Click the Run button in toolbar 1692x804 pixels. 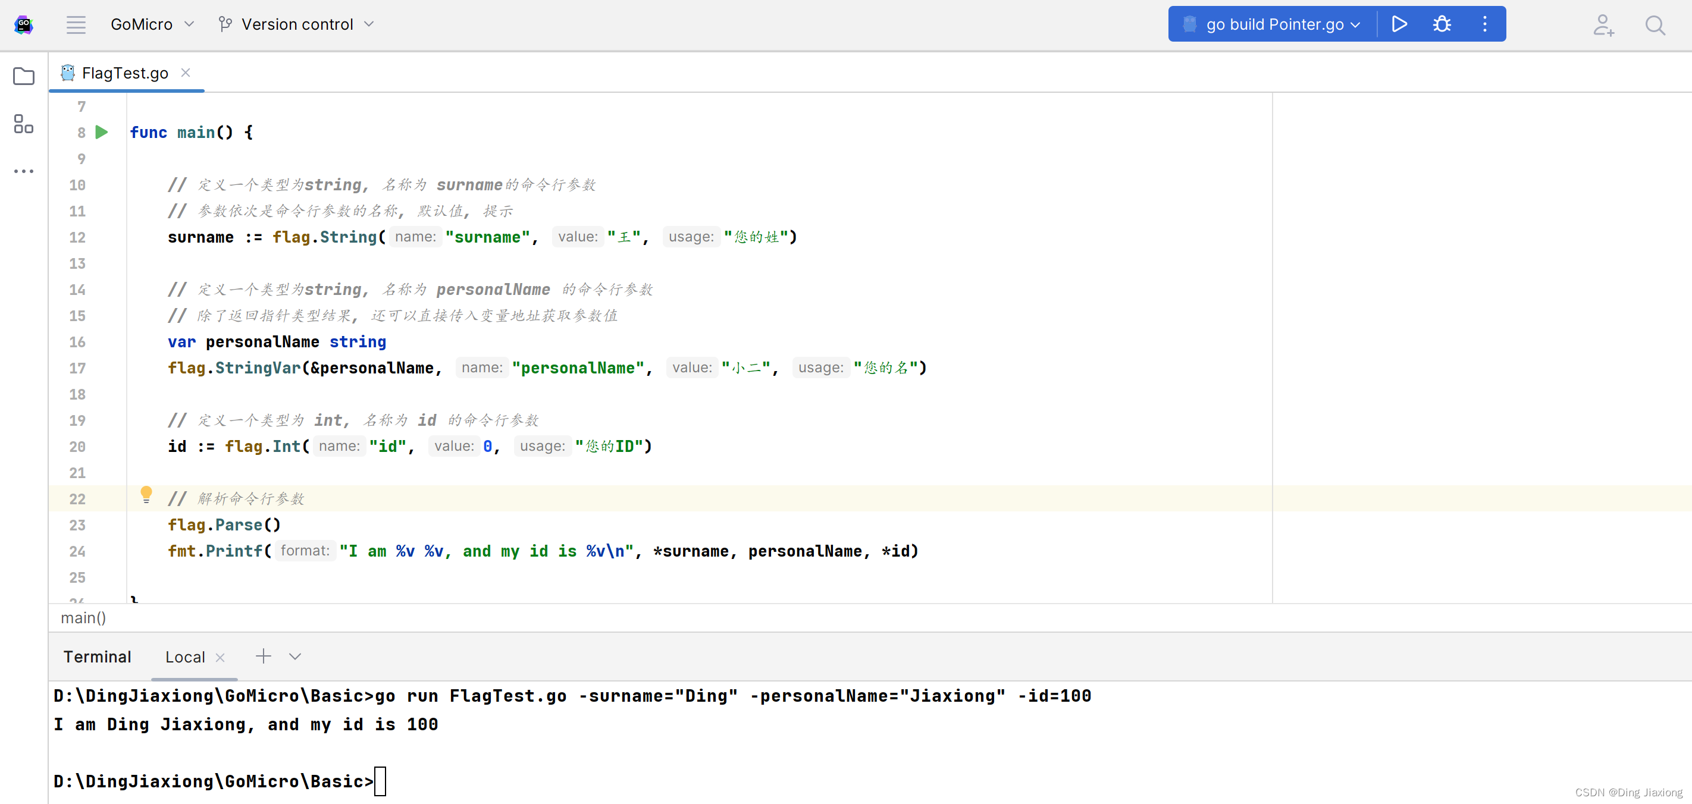1399,24
